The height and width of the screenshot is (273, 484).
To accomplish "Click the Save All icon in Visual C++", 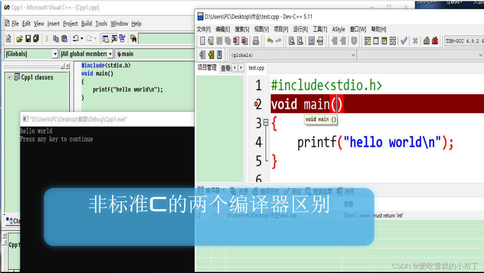I will pos(36,38).
